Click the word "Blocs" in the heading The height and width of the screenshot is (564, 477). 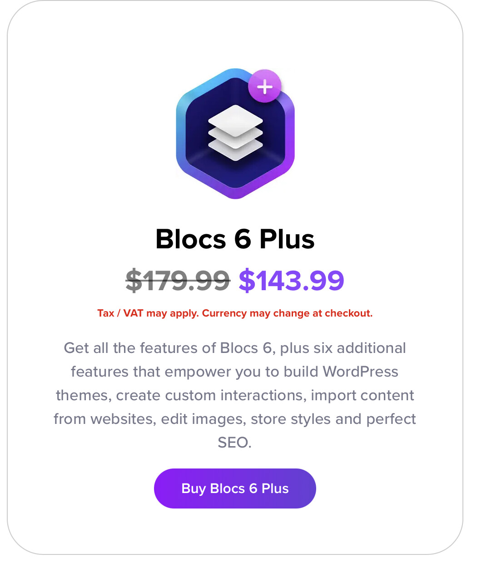[191, 239]
